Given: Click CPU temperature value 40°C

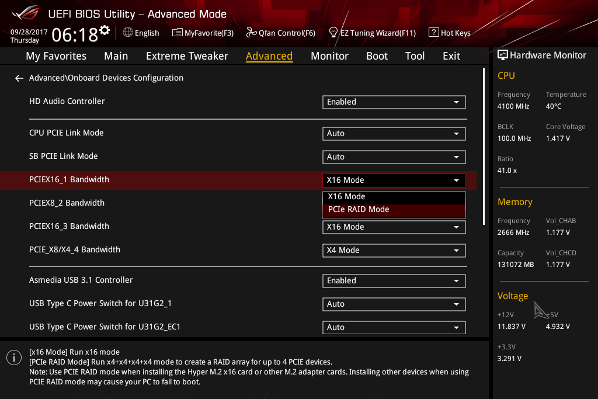Looking at the screenshot, I should pyautogui.click(x=554, y=106).
